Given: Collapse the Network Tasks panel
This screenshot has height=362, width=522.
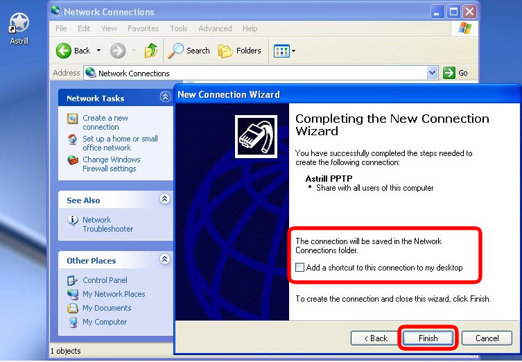Looking at the screenshot, I should coord(165,98).
